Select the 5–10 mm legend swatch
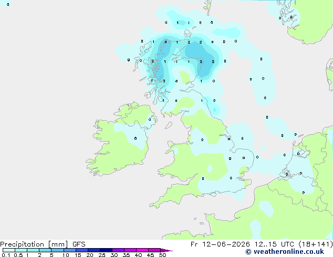This screenshot has height=257, width=333. point(57,250)
